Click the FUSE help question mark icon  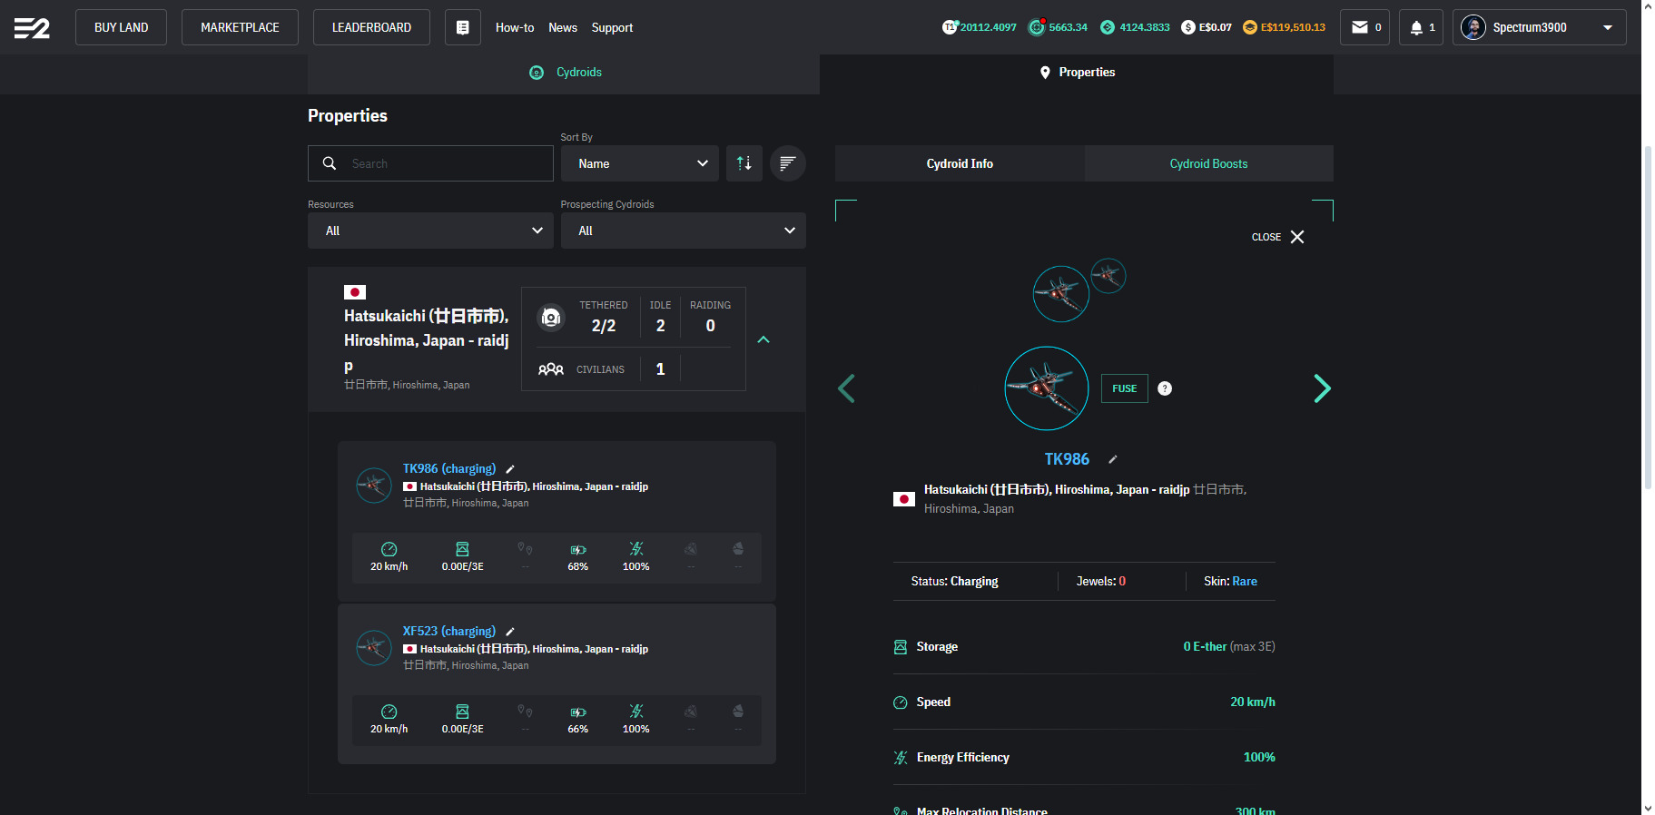[x=1165, y=388]
